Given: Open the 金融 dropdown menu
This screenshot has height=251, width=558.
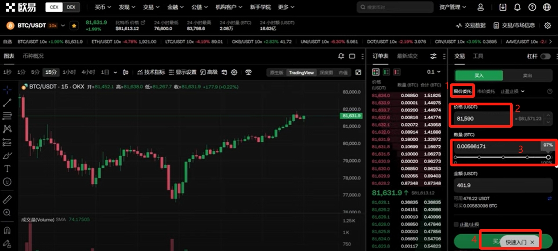Looking at the screenshot, I should click(175, 7).
